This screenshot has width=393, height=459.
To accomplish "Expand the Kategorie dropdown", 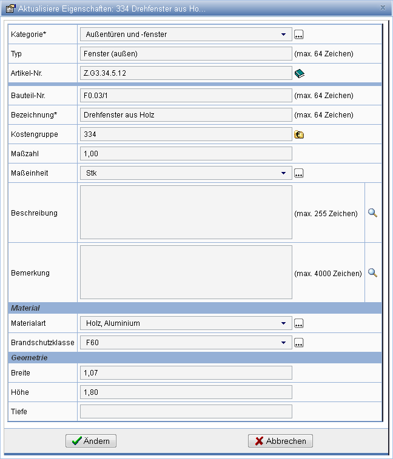I will (283, 35).
